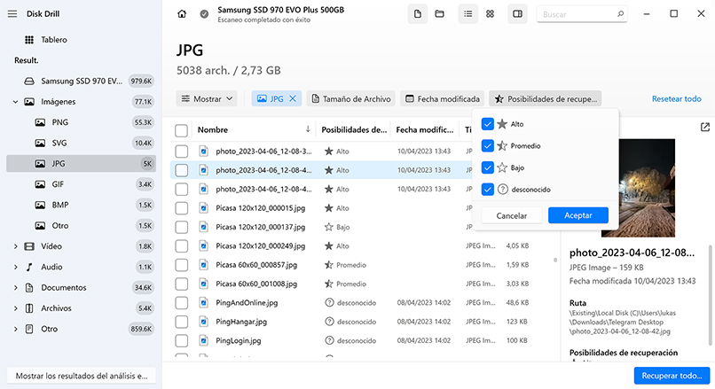Click the Vídeo film icon

[29, 246]
